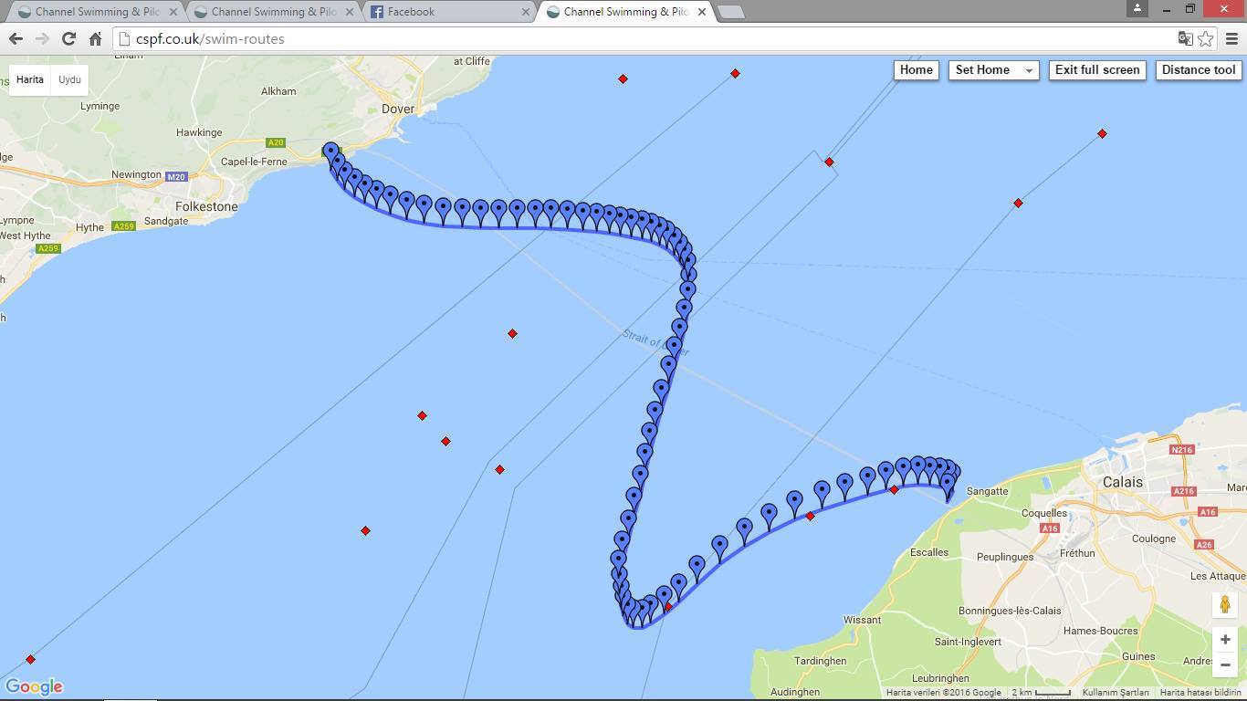This screenshot has height=701, width=1247.
Task: Click the A26 road shield
Action: click(x=1205, y=545)
